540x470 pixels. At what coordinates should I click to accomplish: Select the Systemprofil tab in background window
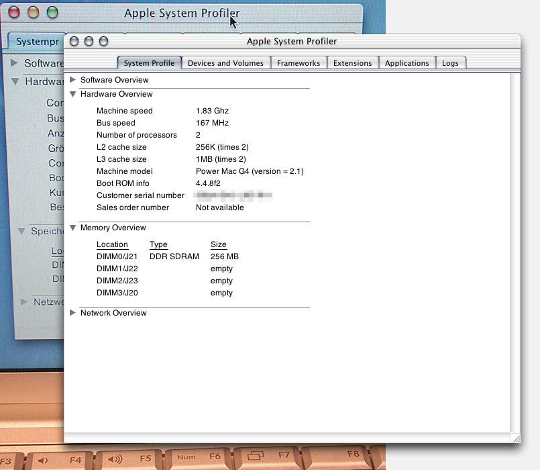pyautogui.click(x=36, y=42)
